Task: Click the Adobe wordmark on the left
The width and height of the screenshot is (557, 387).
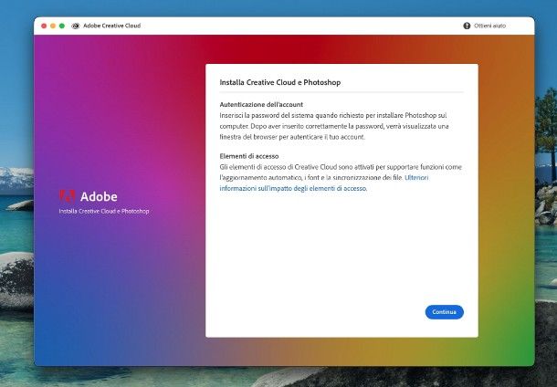Action: point(99,196)
